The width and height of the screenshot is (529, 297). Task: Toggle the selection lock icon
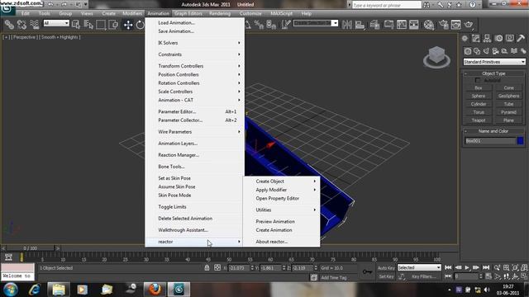(207, 267)
